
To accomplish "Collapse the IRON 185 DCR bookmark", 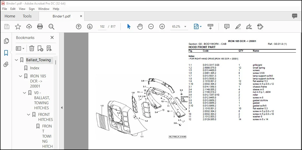I will (20, 76).
